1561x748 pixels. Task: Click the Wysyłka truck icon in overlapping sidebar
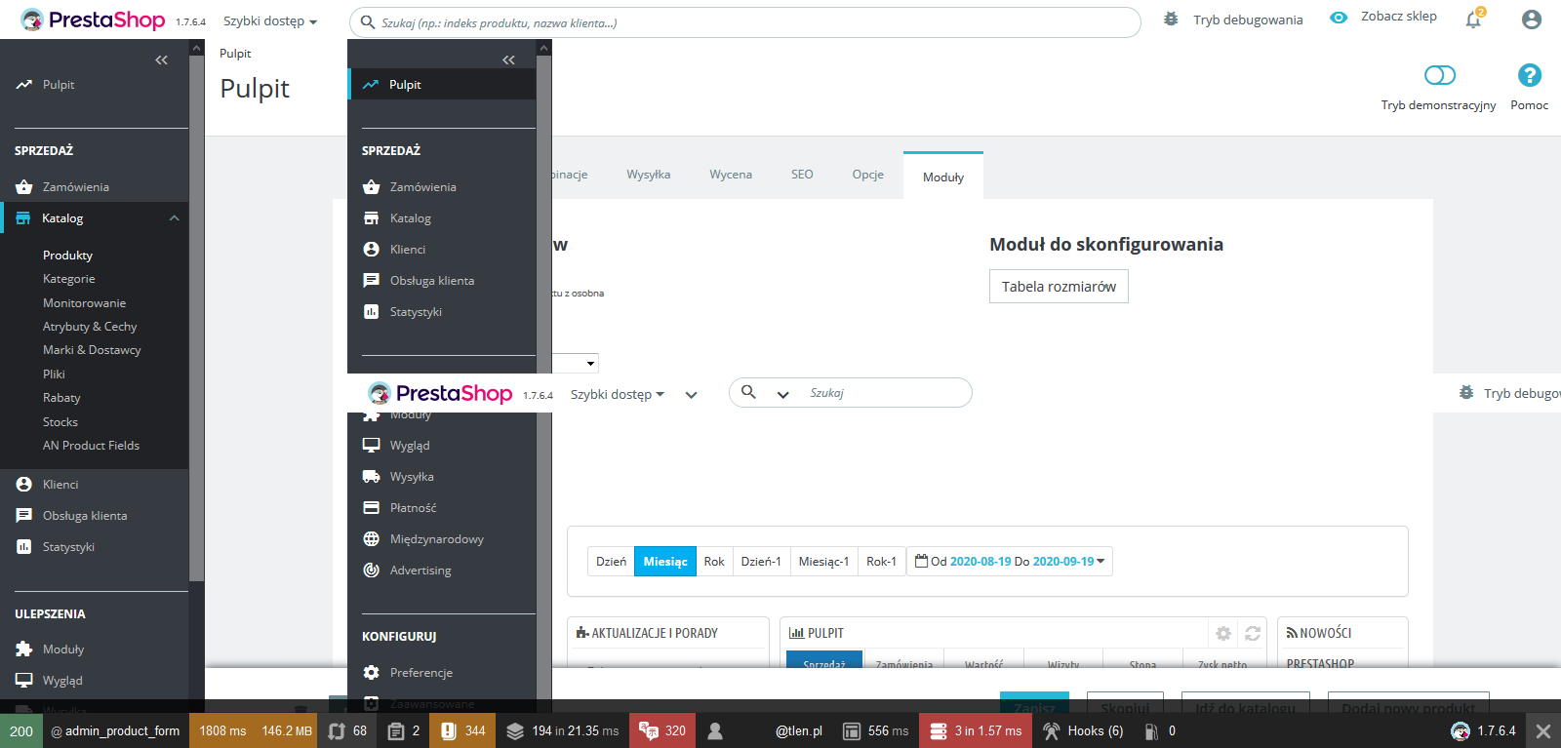coord(372,477)
